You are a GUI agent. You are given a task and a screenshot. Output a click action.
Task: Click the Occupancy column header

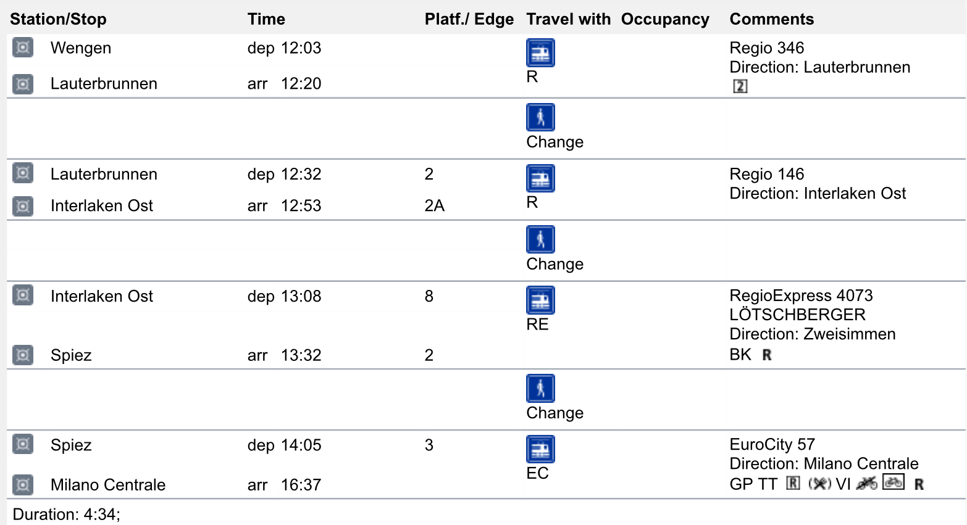(665, 19)
